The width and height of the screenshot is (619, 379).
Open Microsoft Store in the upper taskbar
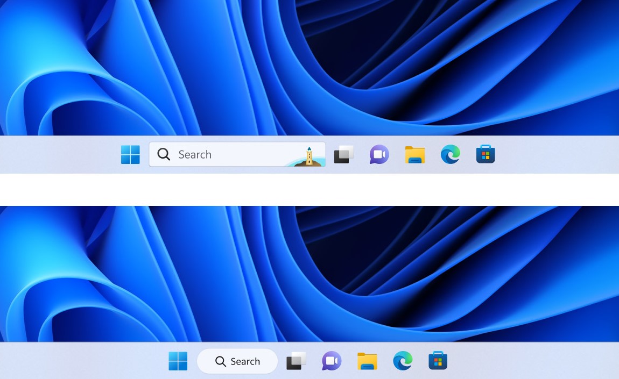tap(486, 154)
